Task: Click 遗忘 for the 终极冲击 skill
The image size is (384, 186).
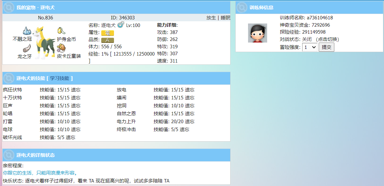Action: tap(185, 130)
